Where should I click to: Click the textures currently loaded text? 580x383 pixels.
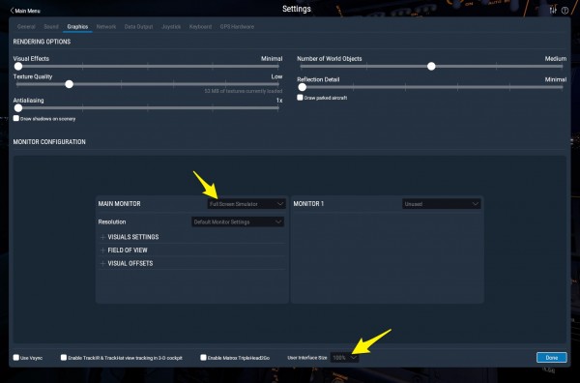coord(243,91)
